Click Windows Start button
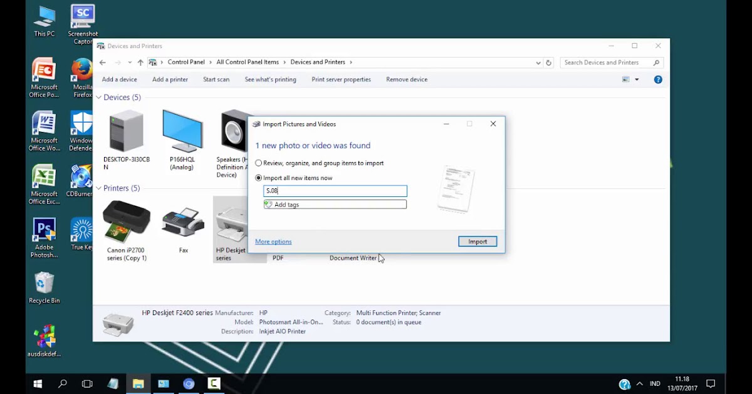 tap(38, 383)
